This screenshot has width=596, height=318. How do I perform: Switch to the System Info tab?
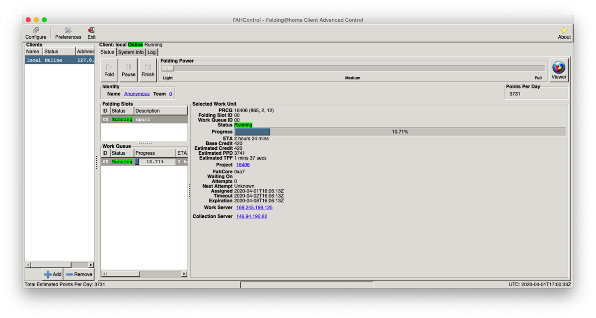131,52
